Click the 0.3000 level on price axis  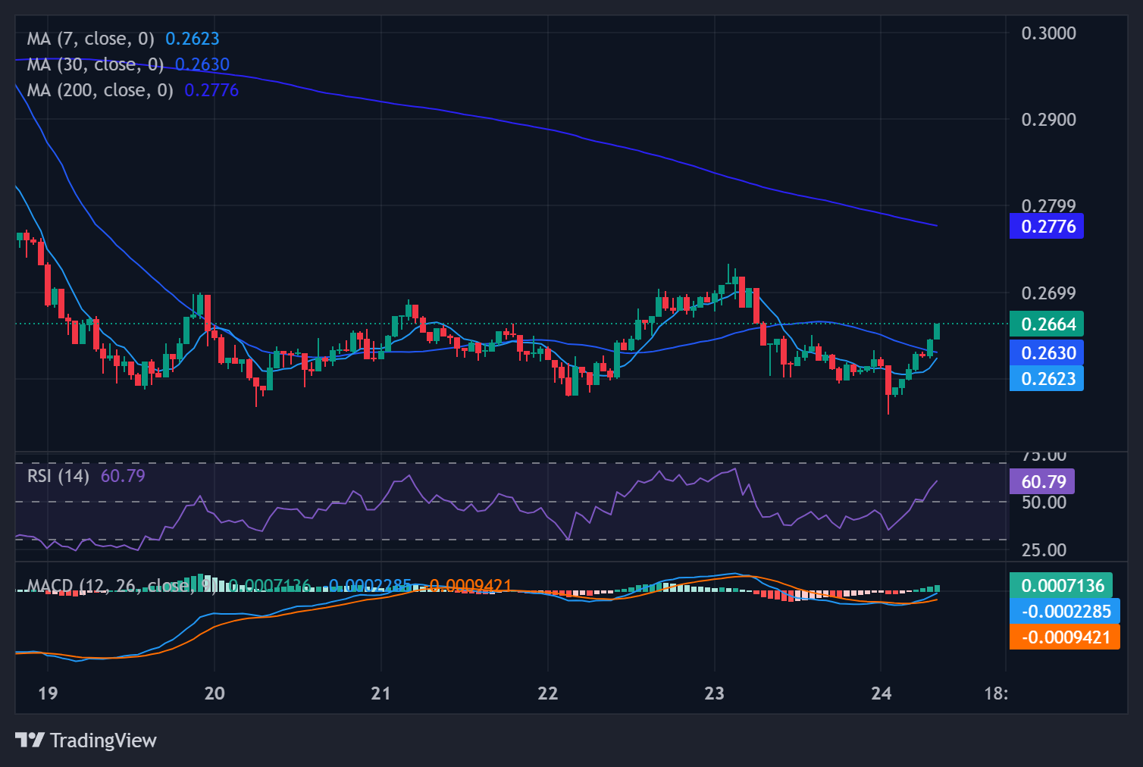[1048, 33]
